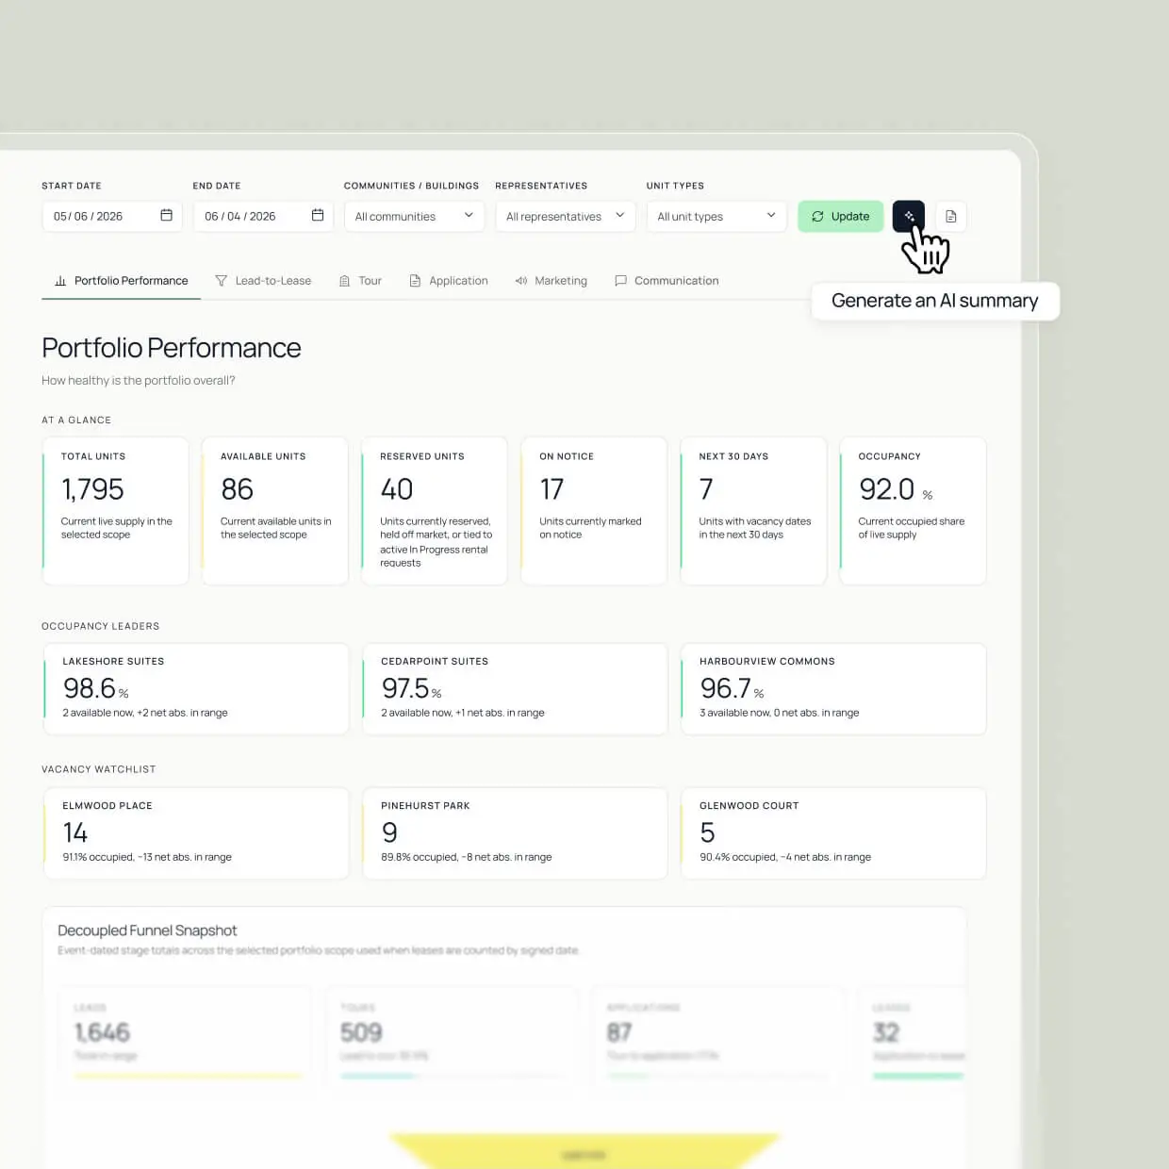Image resolution: width=1169 pixels, height=1169 pixels.
Task: Open the Marketing tab
Action: 552,281
